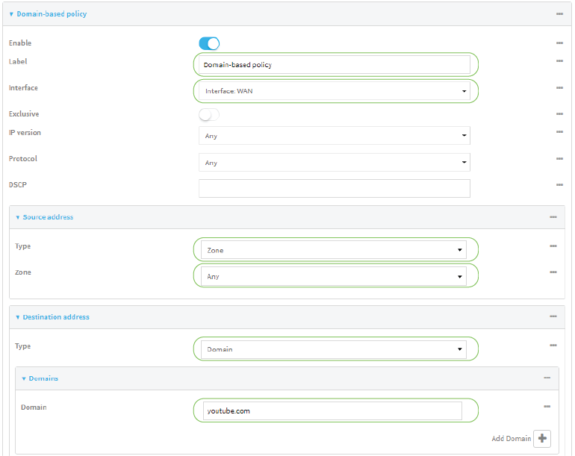This screenshot has height=456, width=575.
Task: Click the DSCP input field
Action: 334,188
